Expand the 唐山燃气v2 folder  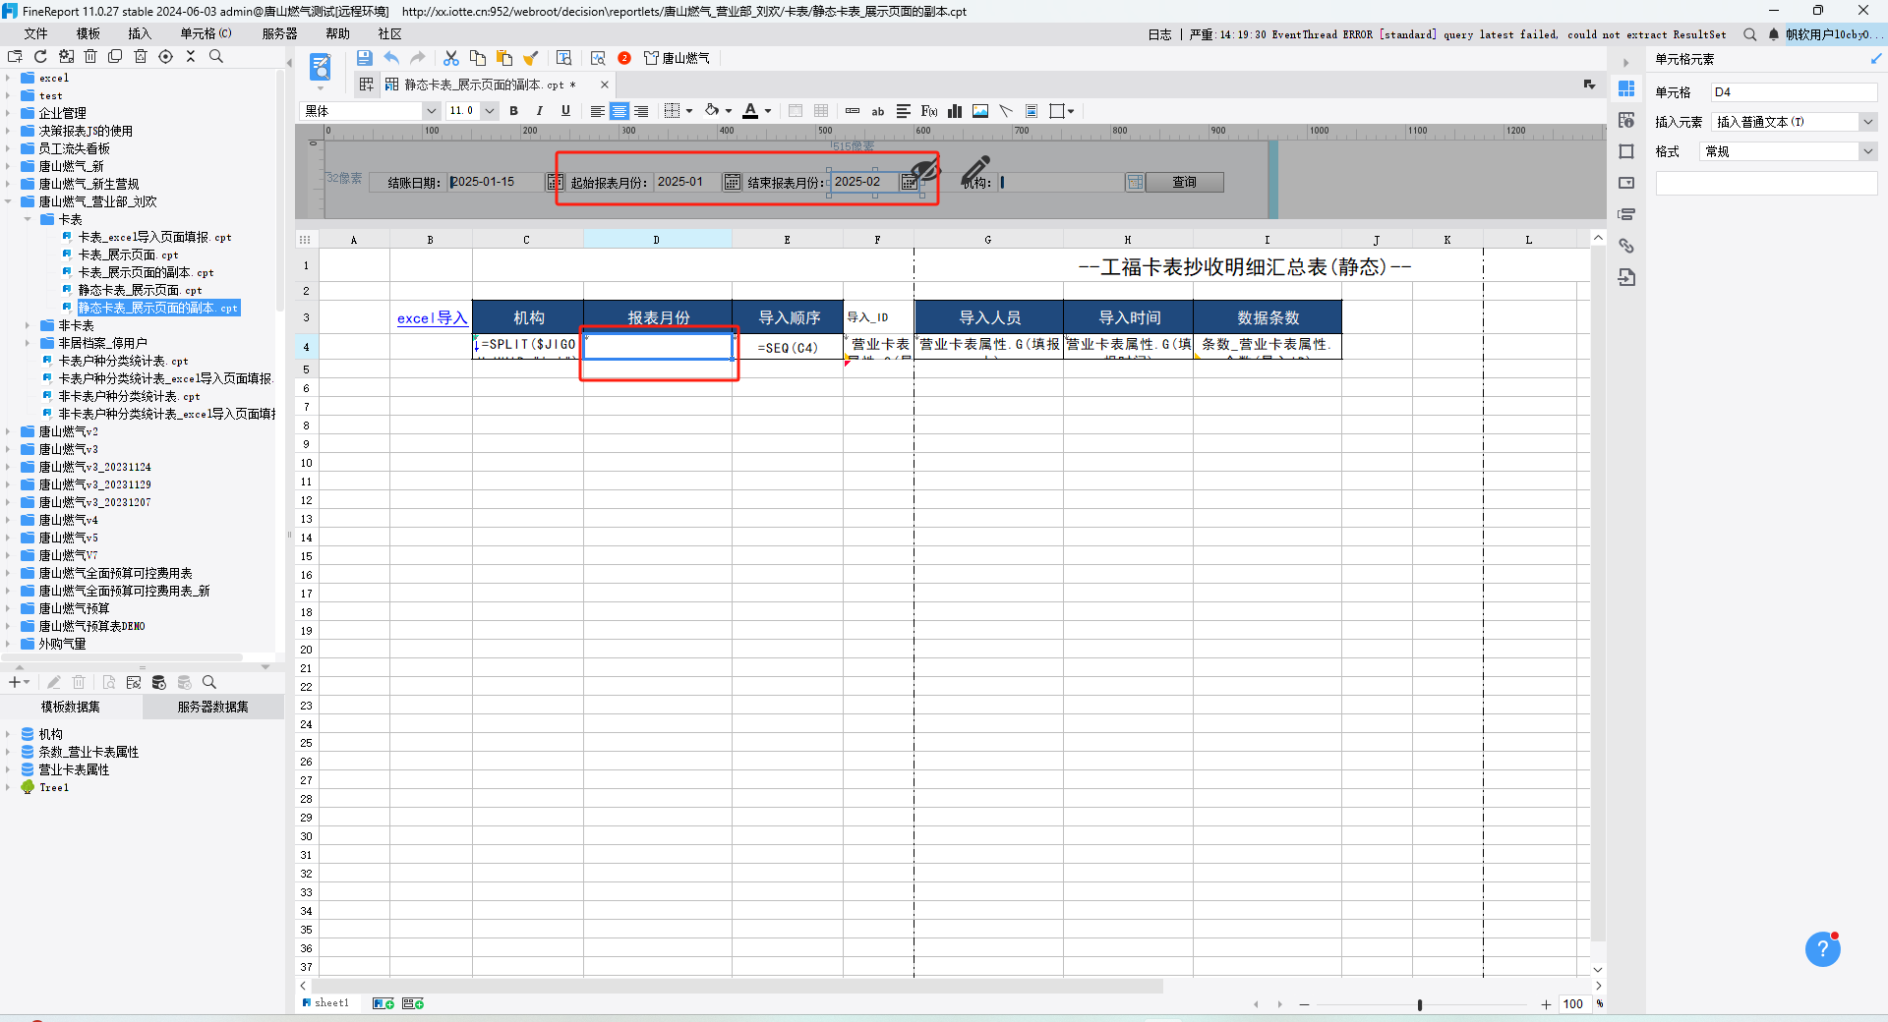[8, 431]
